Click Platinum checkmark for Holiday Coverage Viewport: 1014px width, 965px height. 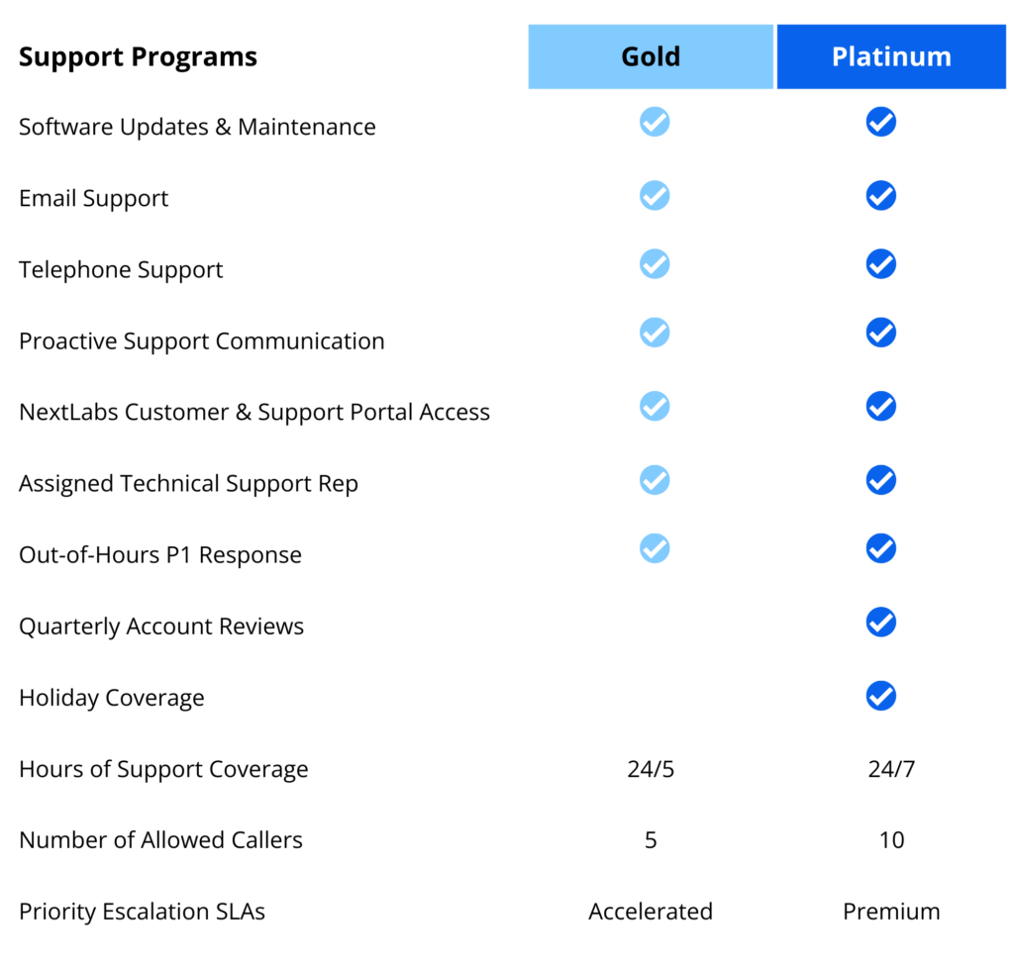[880, 696]
